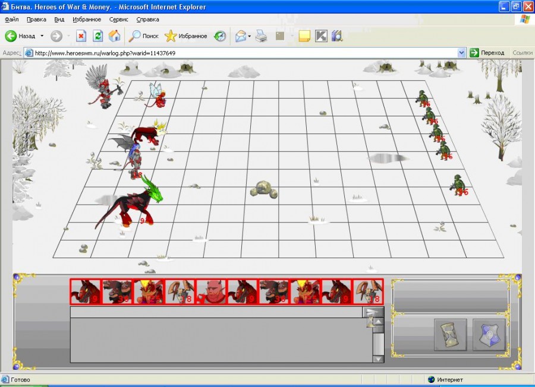Go back with the Назад button

20,36
